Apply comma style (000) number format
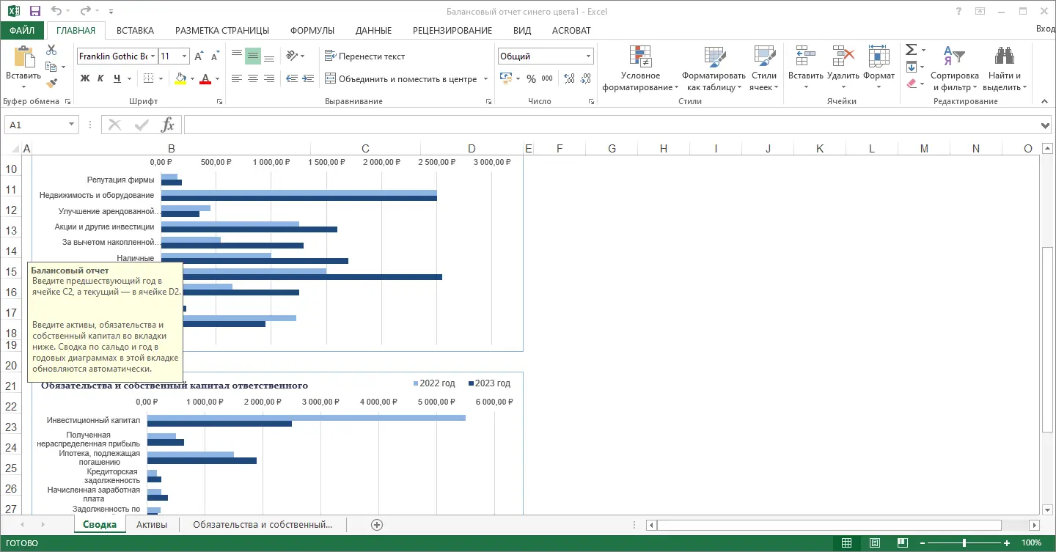 click(546, 78)
